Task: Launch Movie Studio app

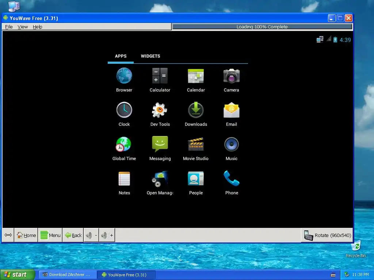Action: (x=196, y=148)
